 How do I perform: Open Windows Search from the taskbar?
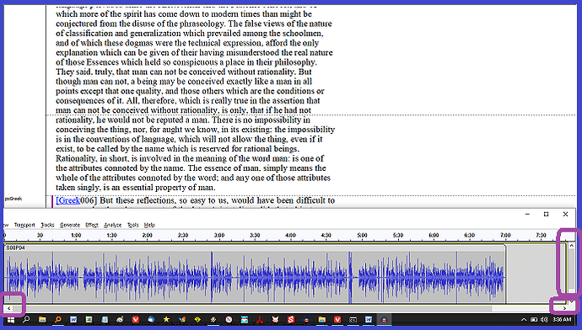click(26, 319)
